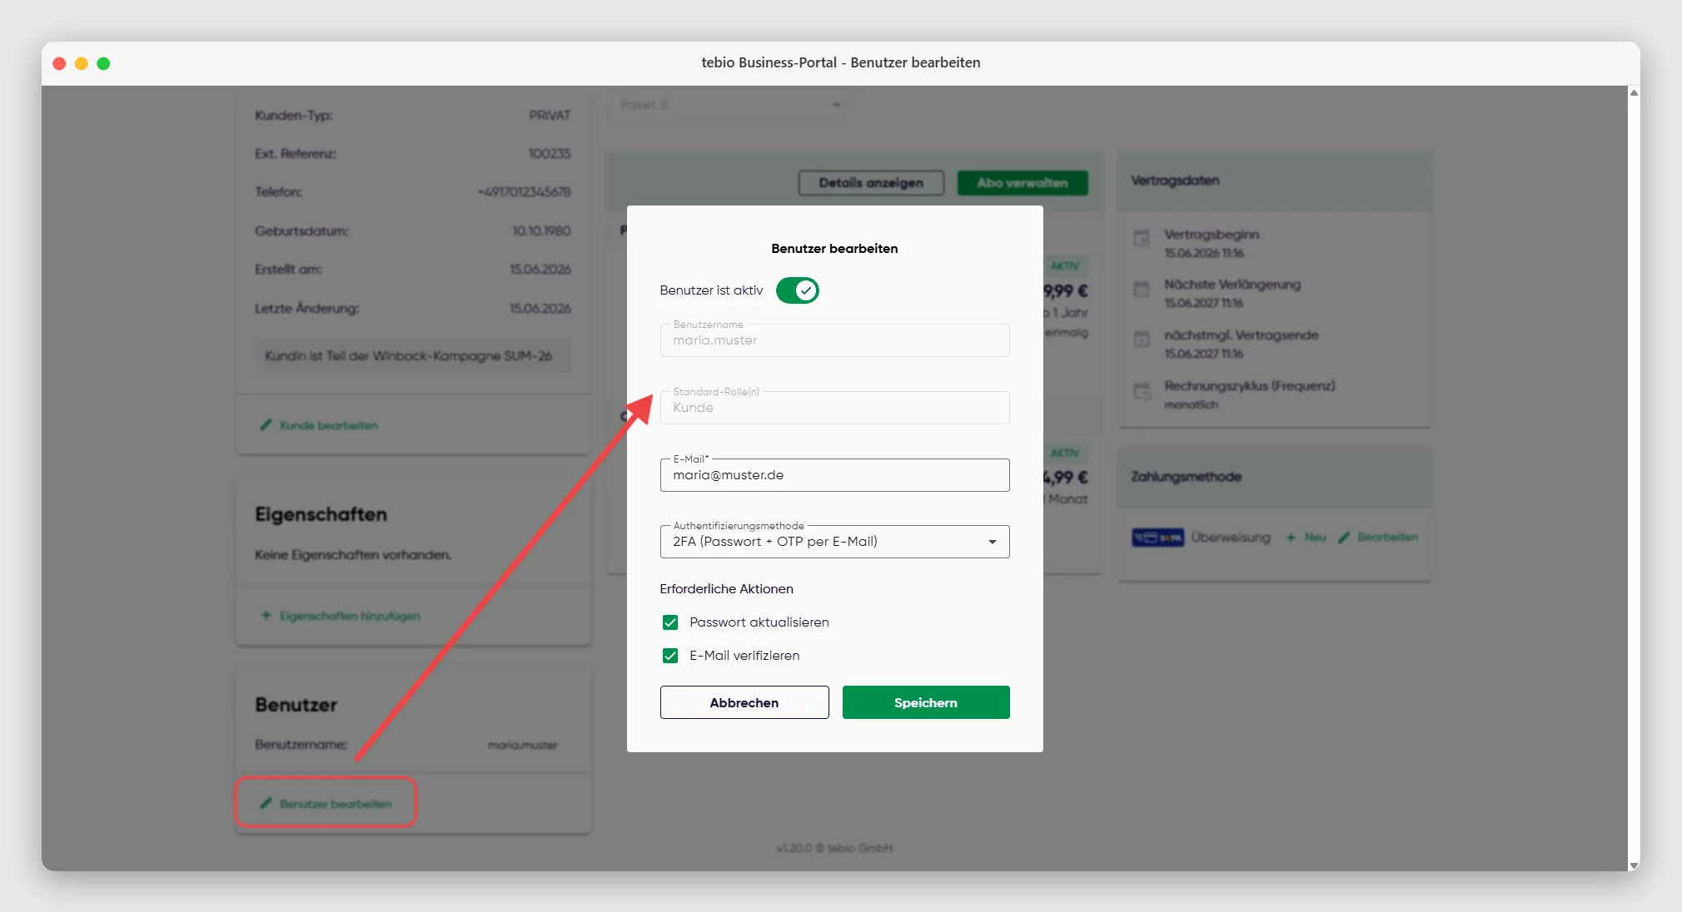The width and height of the screenshot is (1682, 912).
Task: Maximize window with green button
Action: 103,63
